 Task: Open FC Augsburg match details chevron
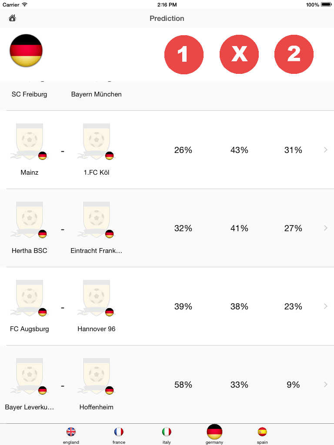point(326,306)
